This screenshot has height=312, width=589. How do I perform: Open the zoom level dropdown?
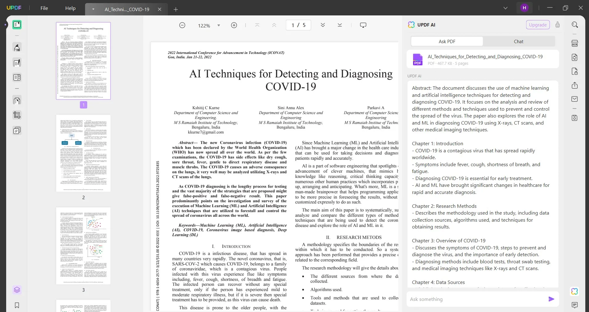tap(219, 25)
